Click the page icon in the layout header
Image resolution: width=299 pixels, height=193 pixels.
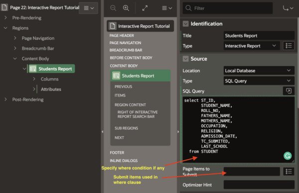pos(113,26)
